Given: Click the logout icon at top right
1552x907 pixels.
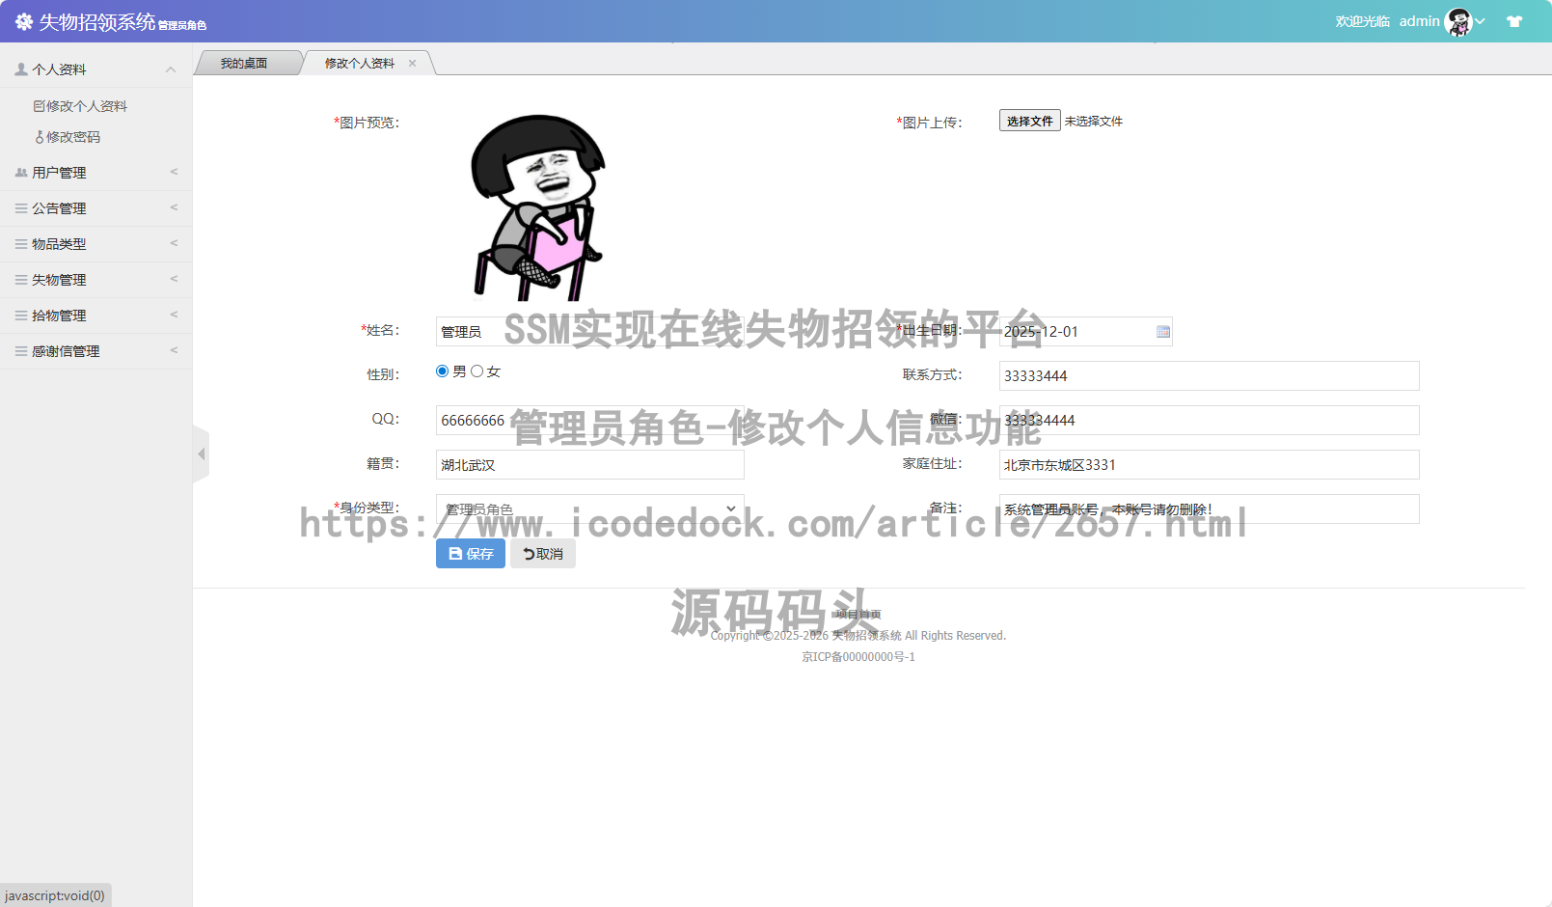Looking at the screenshot, I should pos(1513,20).
